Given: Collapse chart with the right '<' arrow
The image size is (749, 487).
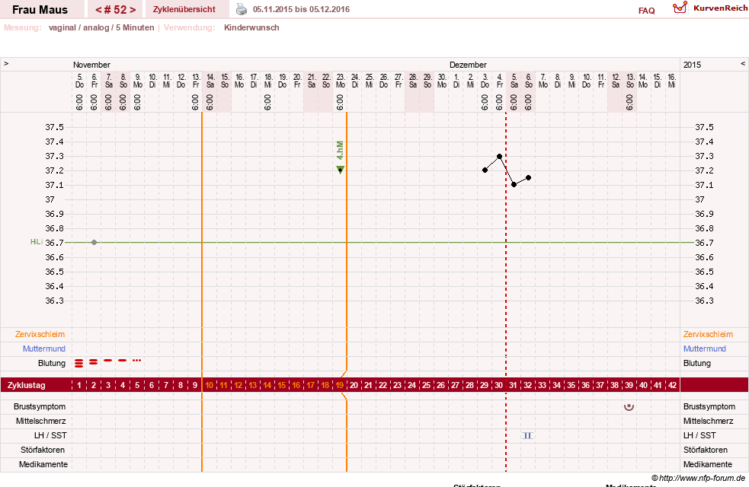Looking at the screenshot, I should (743, 63).
